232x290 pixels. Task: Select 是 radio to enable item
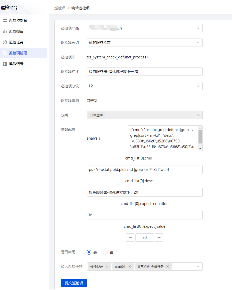(89, 252)
